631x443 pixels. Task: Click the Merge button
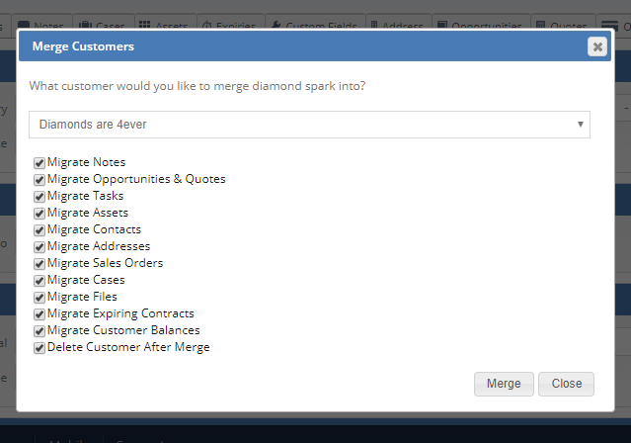[504, 384]
